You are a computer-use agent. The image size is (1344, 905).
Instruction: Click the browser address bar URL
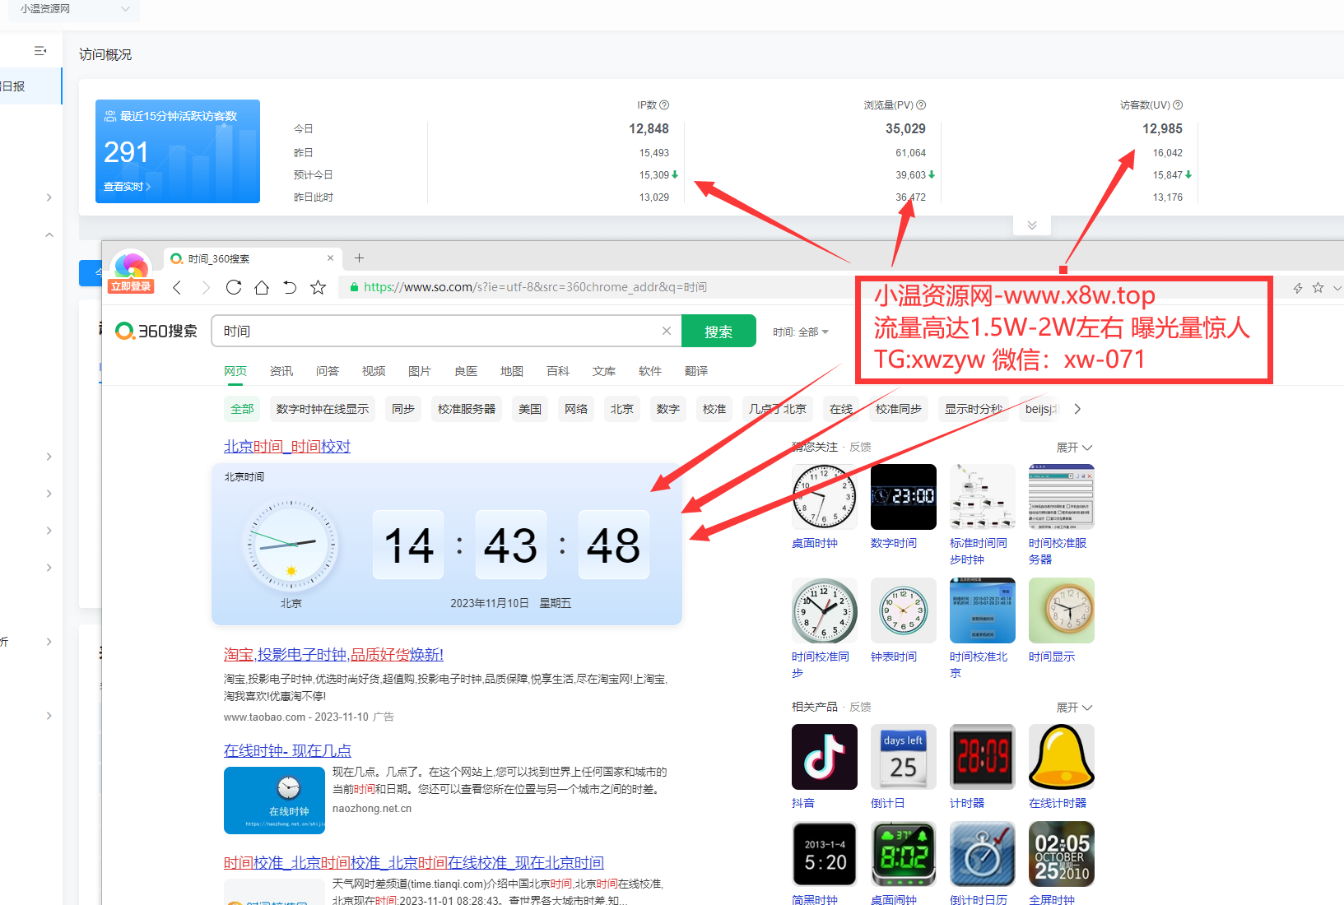535,287
